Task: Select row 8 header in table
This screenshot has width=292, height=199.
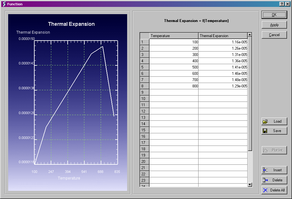Action: pos(144,86)
